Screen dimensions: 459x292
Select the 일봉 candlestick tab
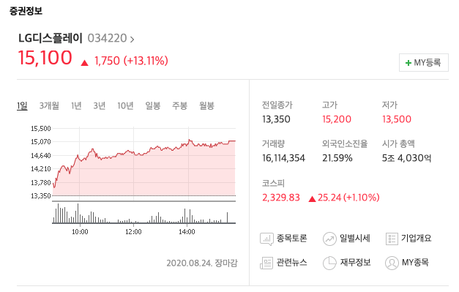[153, 105]
